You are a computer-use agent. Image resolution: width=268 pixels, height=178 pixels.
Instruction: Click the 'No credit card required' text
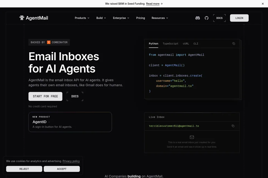click(43, 106)
